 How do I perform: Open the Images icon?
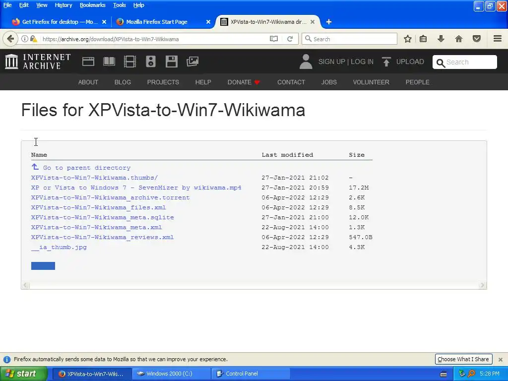tap(192, 62)
